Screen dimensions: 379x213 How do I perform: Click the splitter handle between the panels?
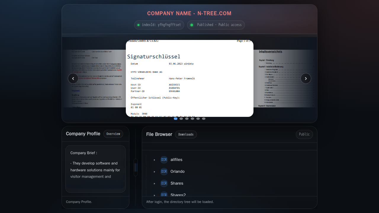tap(136, 167)
